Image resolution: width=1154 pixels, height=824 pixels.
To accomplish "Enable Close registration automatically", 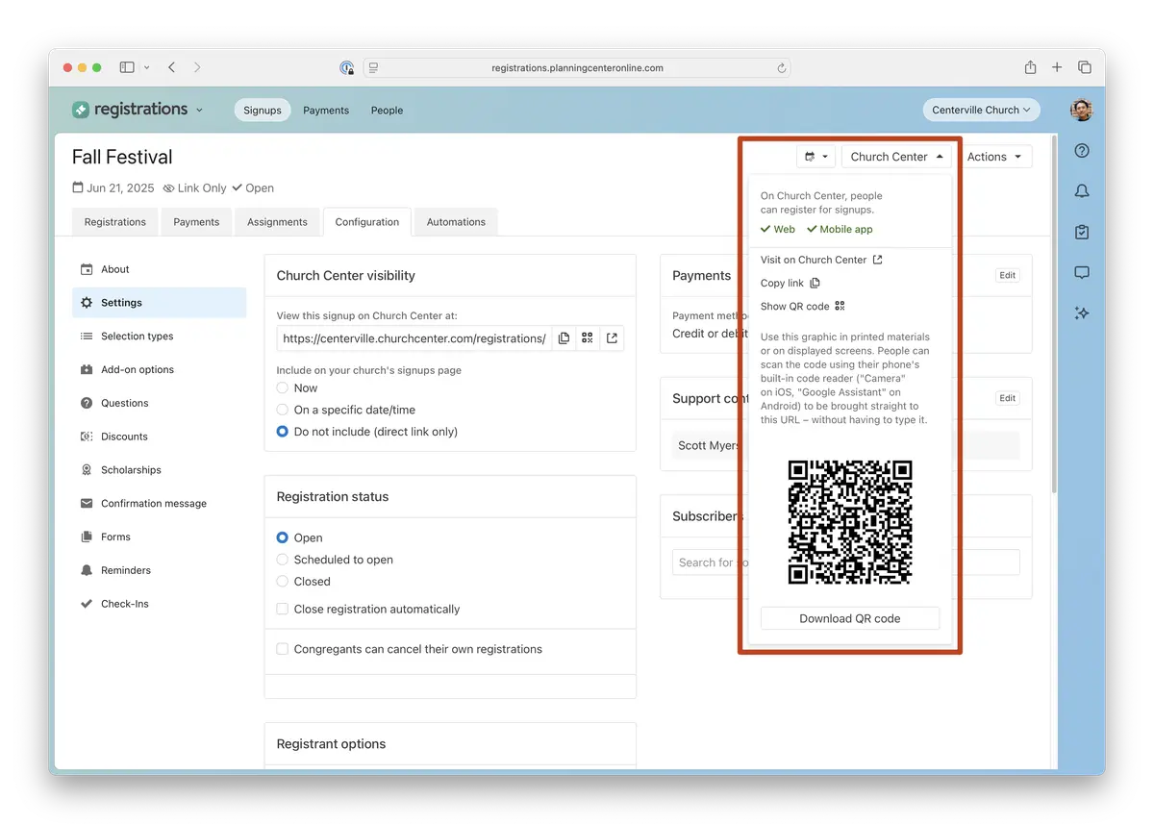I will [x=283, y=609].
